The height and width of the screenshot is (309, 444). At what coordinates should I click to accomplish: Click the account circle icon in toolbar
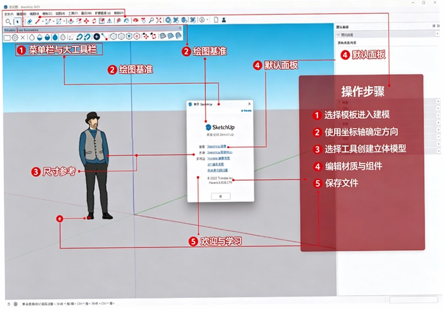tap(202, 20)
